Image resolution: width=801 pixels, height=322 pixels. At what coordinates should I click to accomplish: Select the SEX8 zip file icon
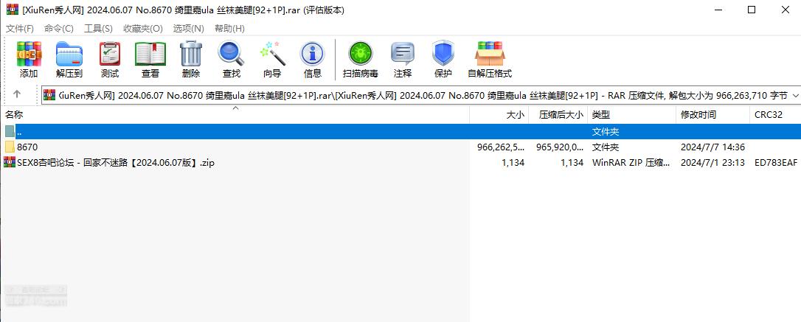tap(9, 162)
